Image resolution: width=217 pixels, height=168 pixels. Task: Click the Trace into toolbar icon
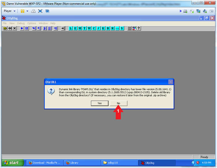45,28
